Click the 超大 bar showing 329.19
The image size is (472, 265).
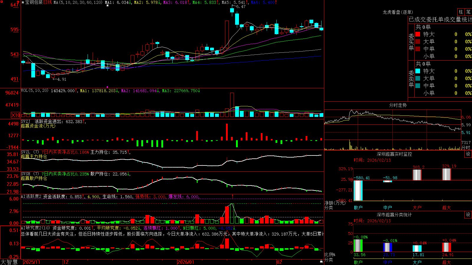point(447,174)
